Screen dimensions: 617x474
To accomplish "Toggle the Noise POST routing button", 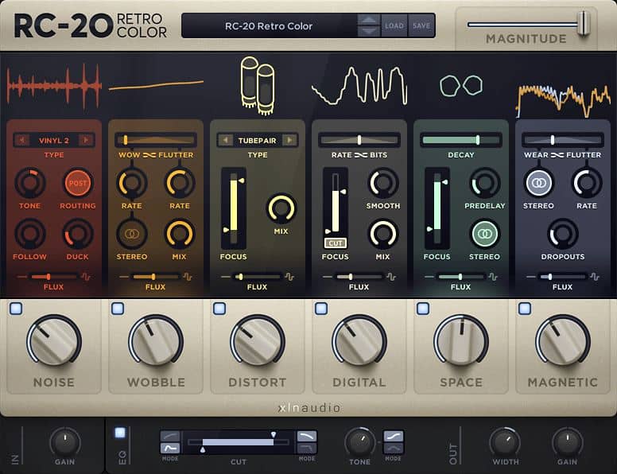I will [x=77, y=183].
